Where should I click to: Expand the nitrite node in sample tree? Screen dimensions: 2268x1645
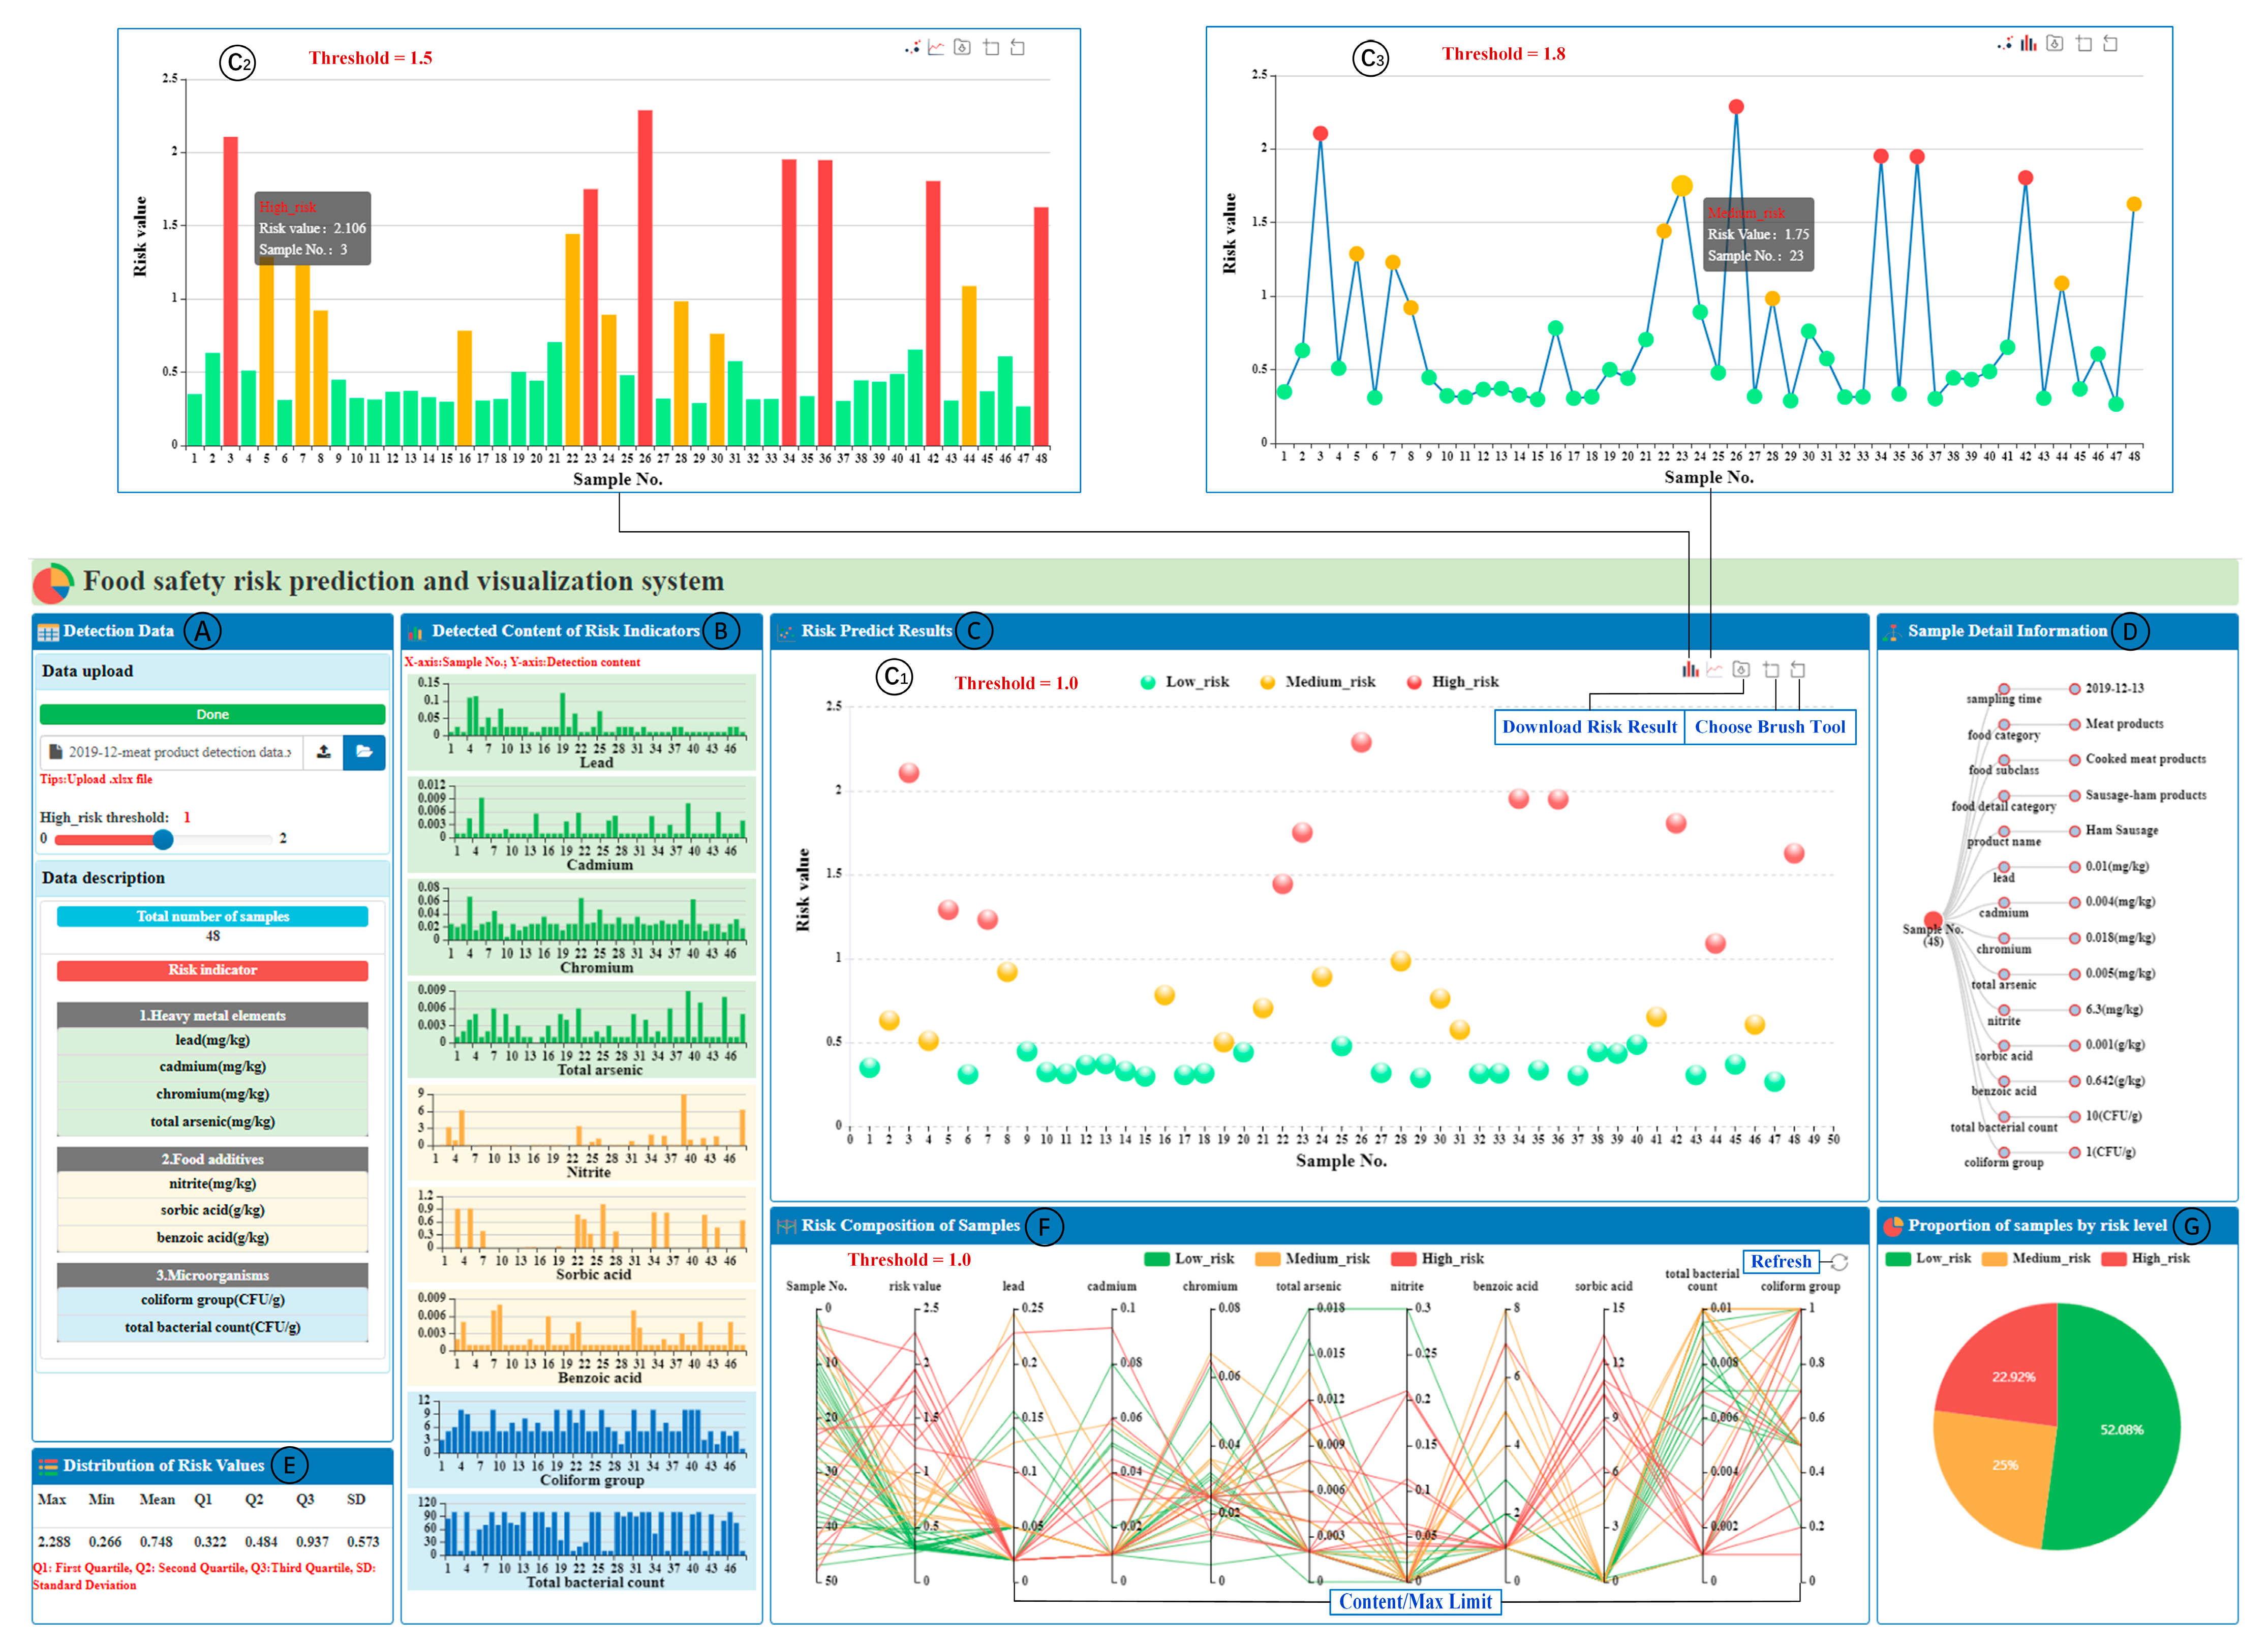[2003, 1009]
